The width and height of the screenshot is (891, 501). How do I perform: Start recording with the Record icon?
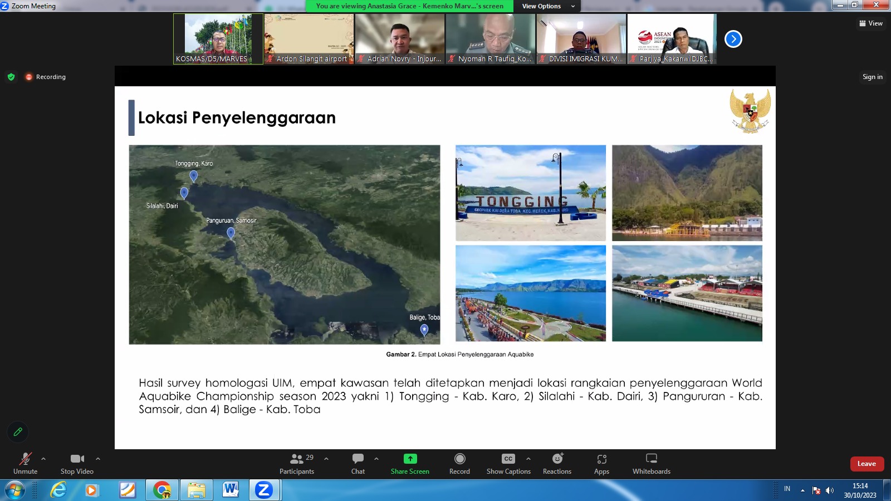(459, 459)
